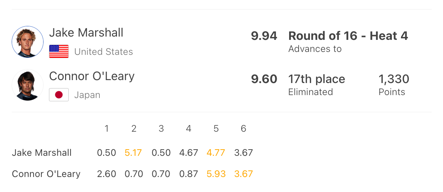Screen dimensions: 443x192
Task: Click the United States flag icon
Action: click(59, 52)
